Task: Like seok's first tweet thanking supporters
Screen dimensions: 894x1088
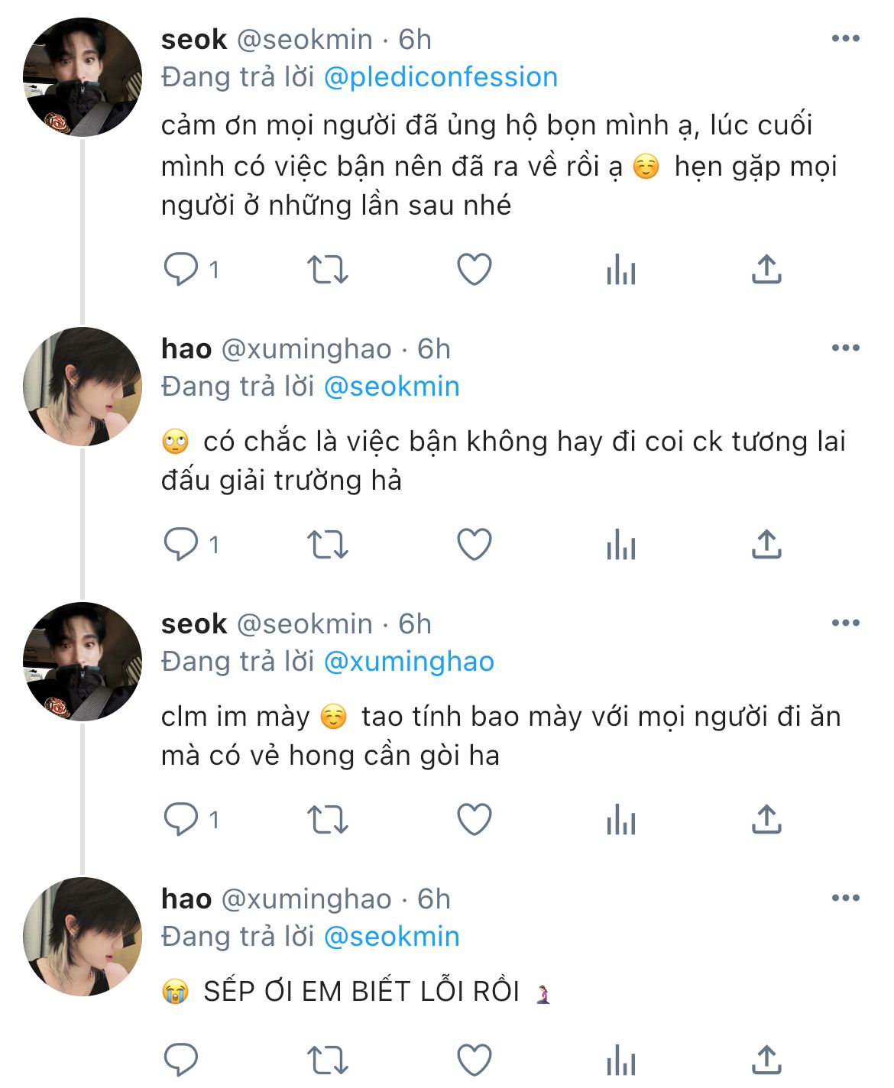Action: coord(474,270)
